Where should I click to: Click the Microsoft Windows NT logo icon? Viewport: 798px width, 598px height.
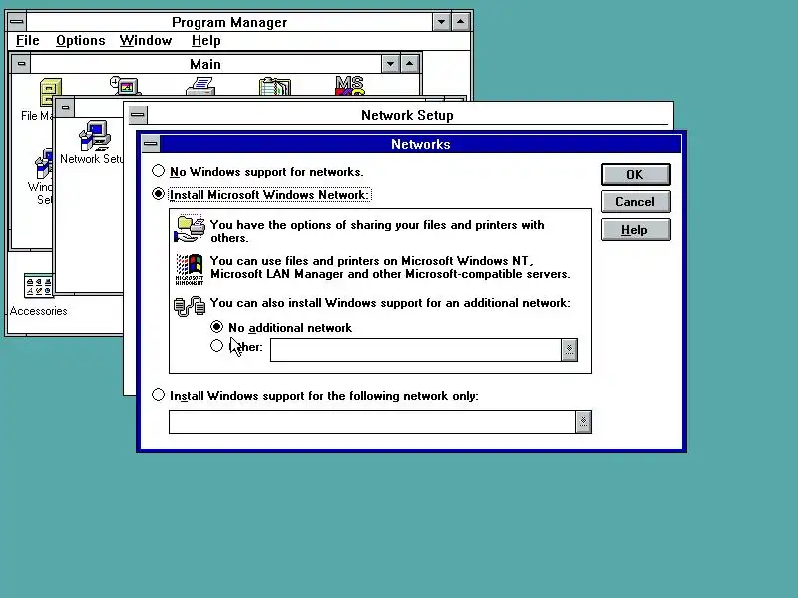point(190,269)
